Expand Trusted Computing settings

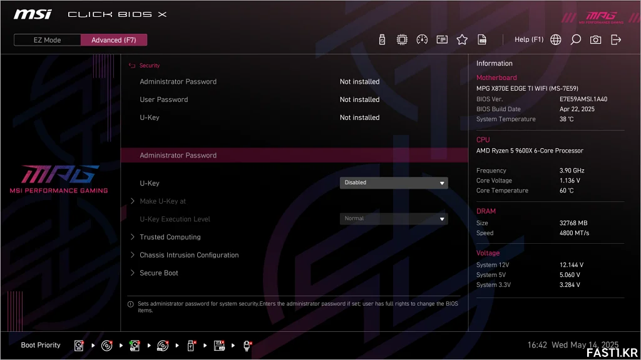(170, 237)
